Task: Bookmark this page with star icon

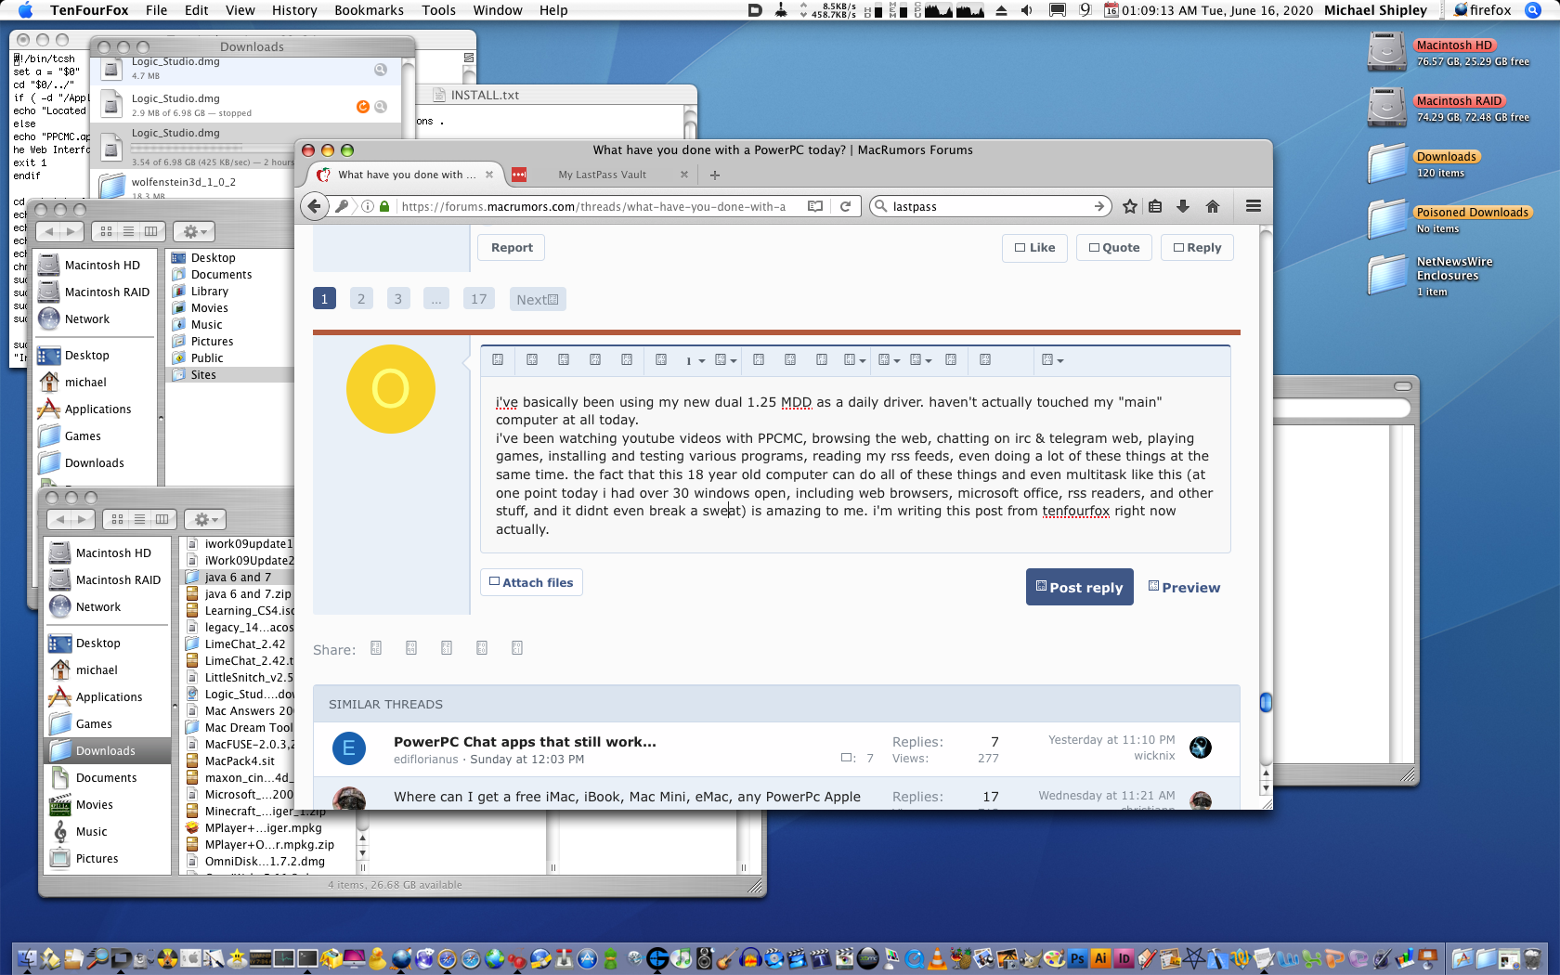Action: (x=1129, y=206)
